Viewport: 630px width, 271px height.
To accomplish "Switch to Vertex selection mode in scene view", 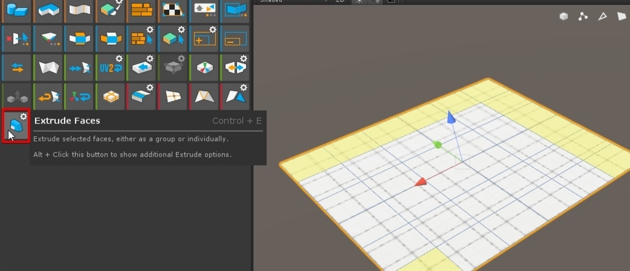I will pyautogui.click(x=583, y=17).
